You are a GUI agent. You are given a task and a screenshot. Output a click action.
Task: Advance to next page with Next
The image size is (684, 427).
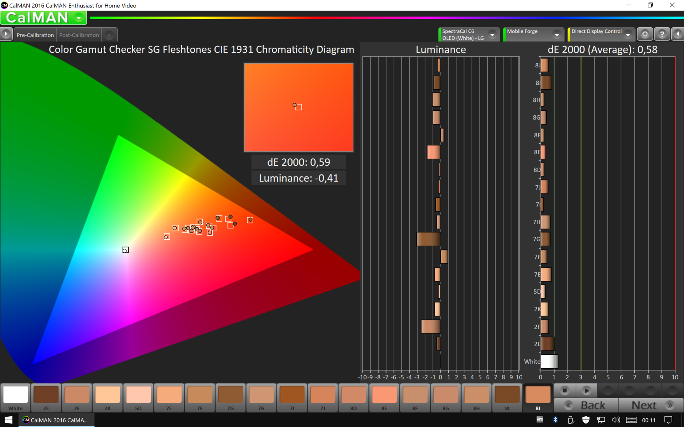coord(651,405)
